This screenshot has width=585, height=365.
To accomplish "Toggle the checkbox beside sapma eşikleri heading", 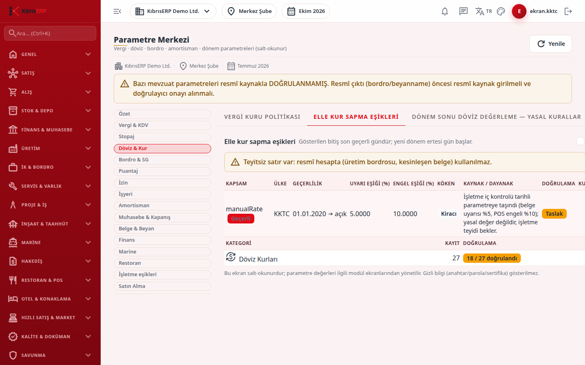I will [x=581, y=141].
